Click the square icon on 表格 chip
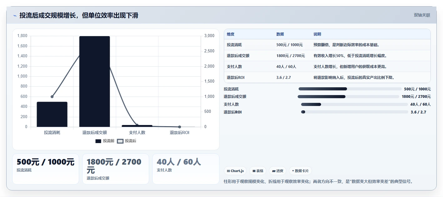This screenshot has width=443, height=197. [254, 171]
